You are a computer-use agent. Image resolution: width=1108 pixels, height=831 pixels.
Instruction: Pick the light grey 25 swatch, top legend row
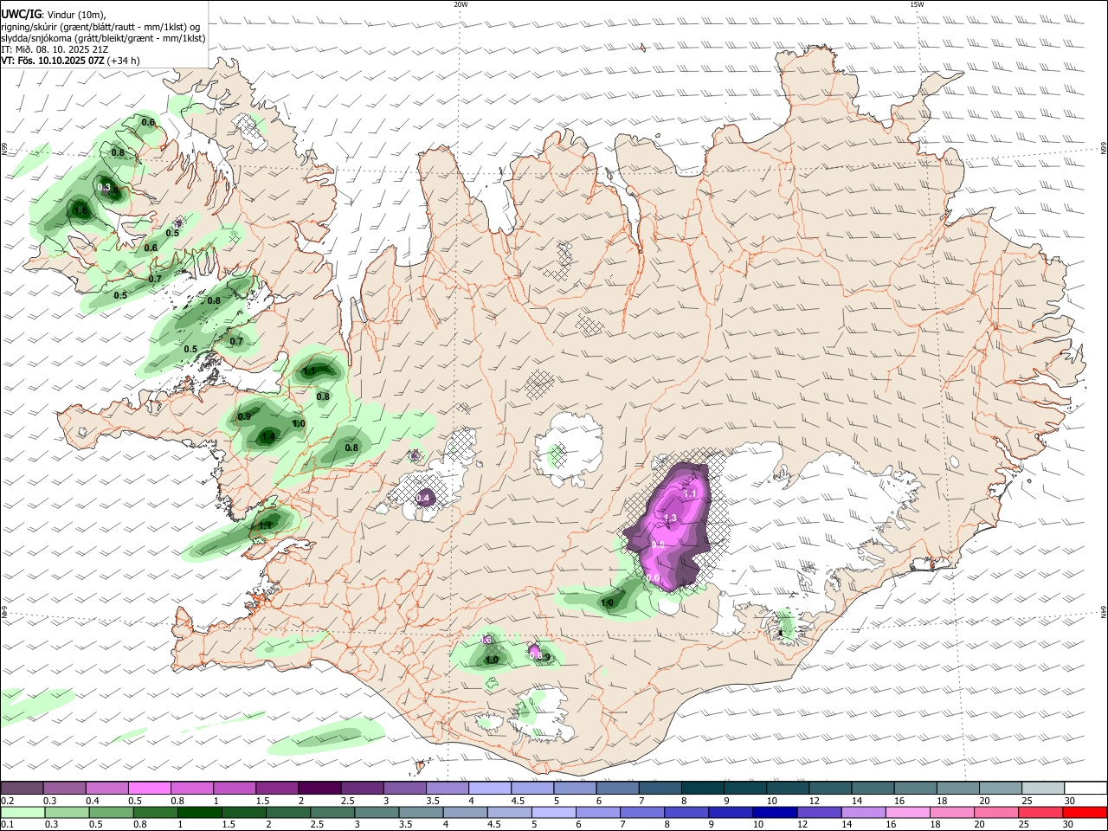pos(1043,788)
